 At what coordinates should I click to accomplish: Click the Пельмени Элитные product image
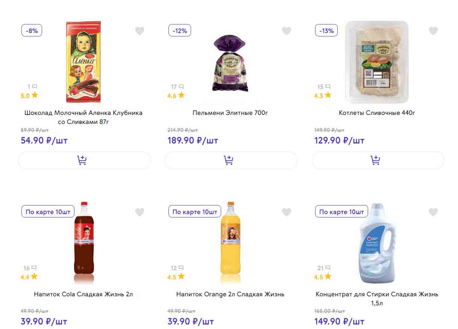click(x=231, y=63)
